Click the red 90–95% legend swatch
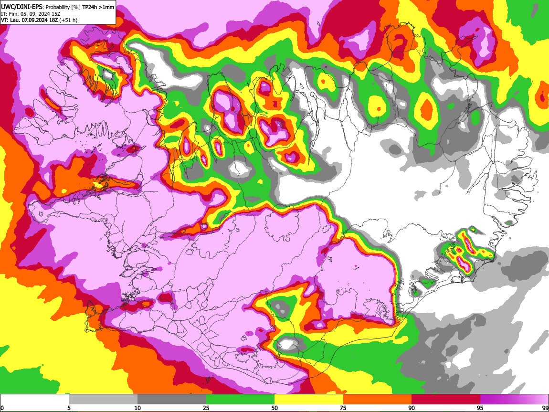This screenshot has height=412, width=549. 446,400
